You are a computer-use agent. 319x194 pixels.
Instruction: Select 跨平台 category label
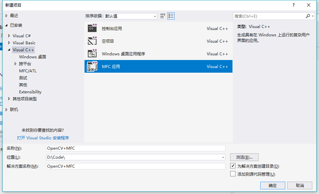pyautogui.click(x=25, y=64)
